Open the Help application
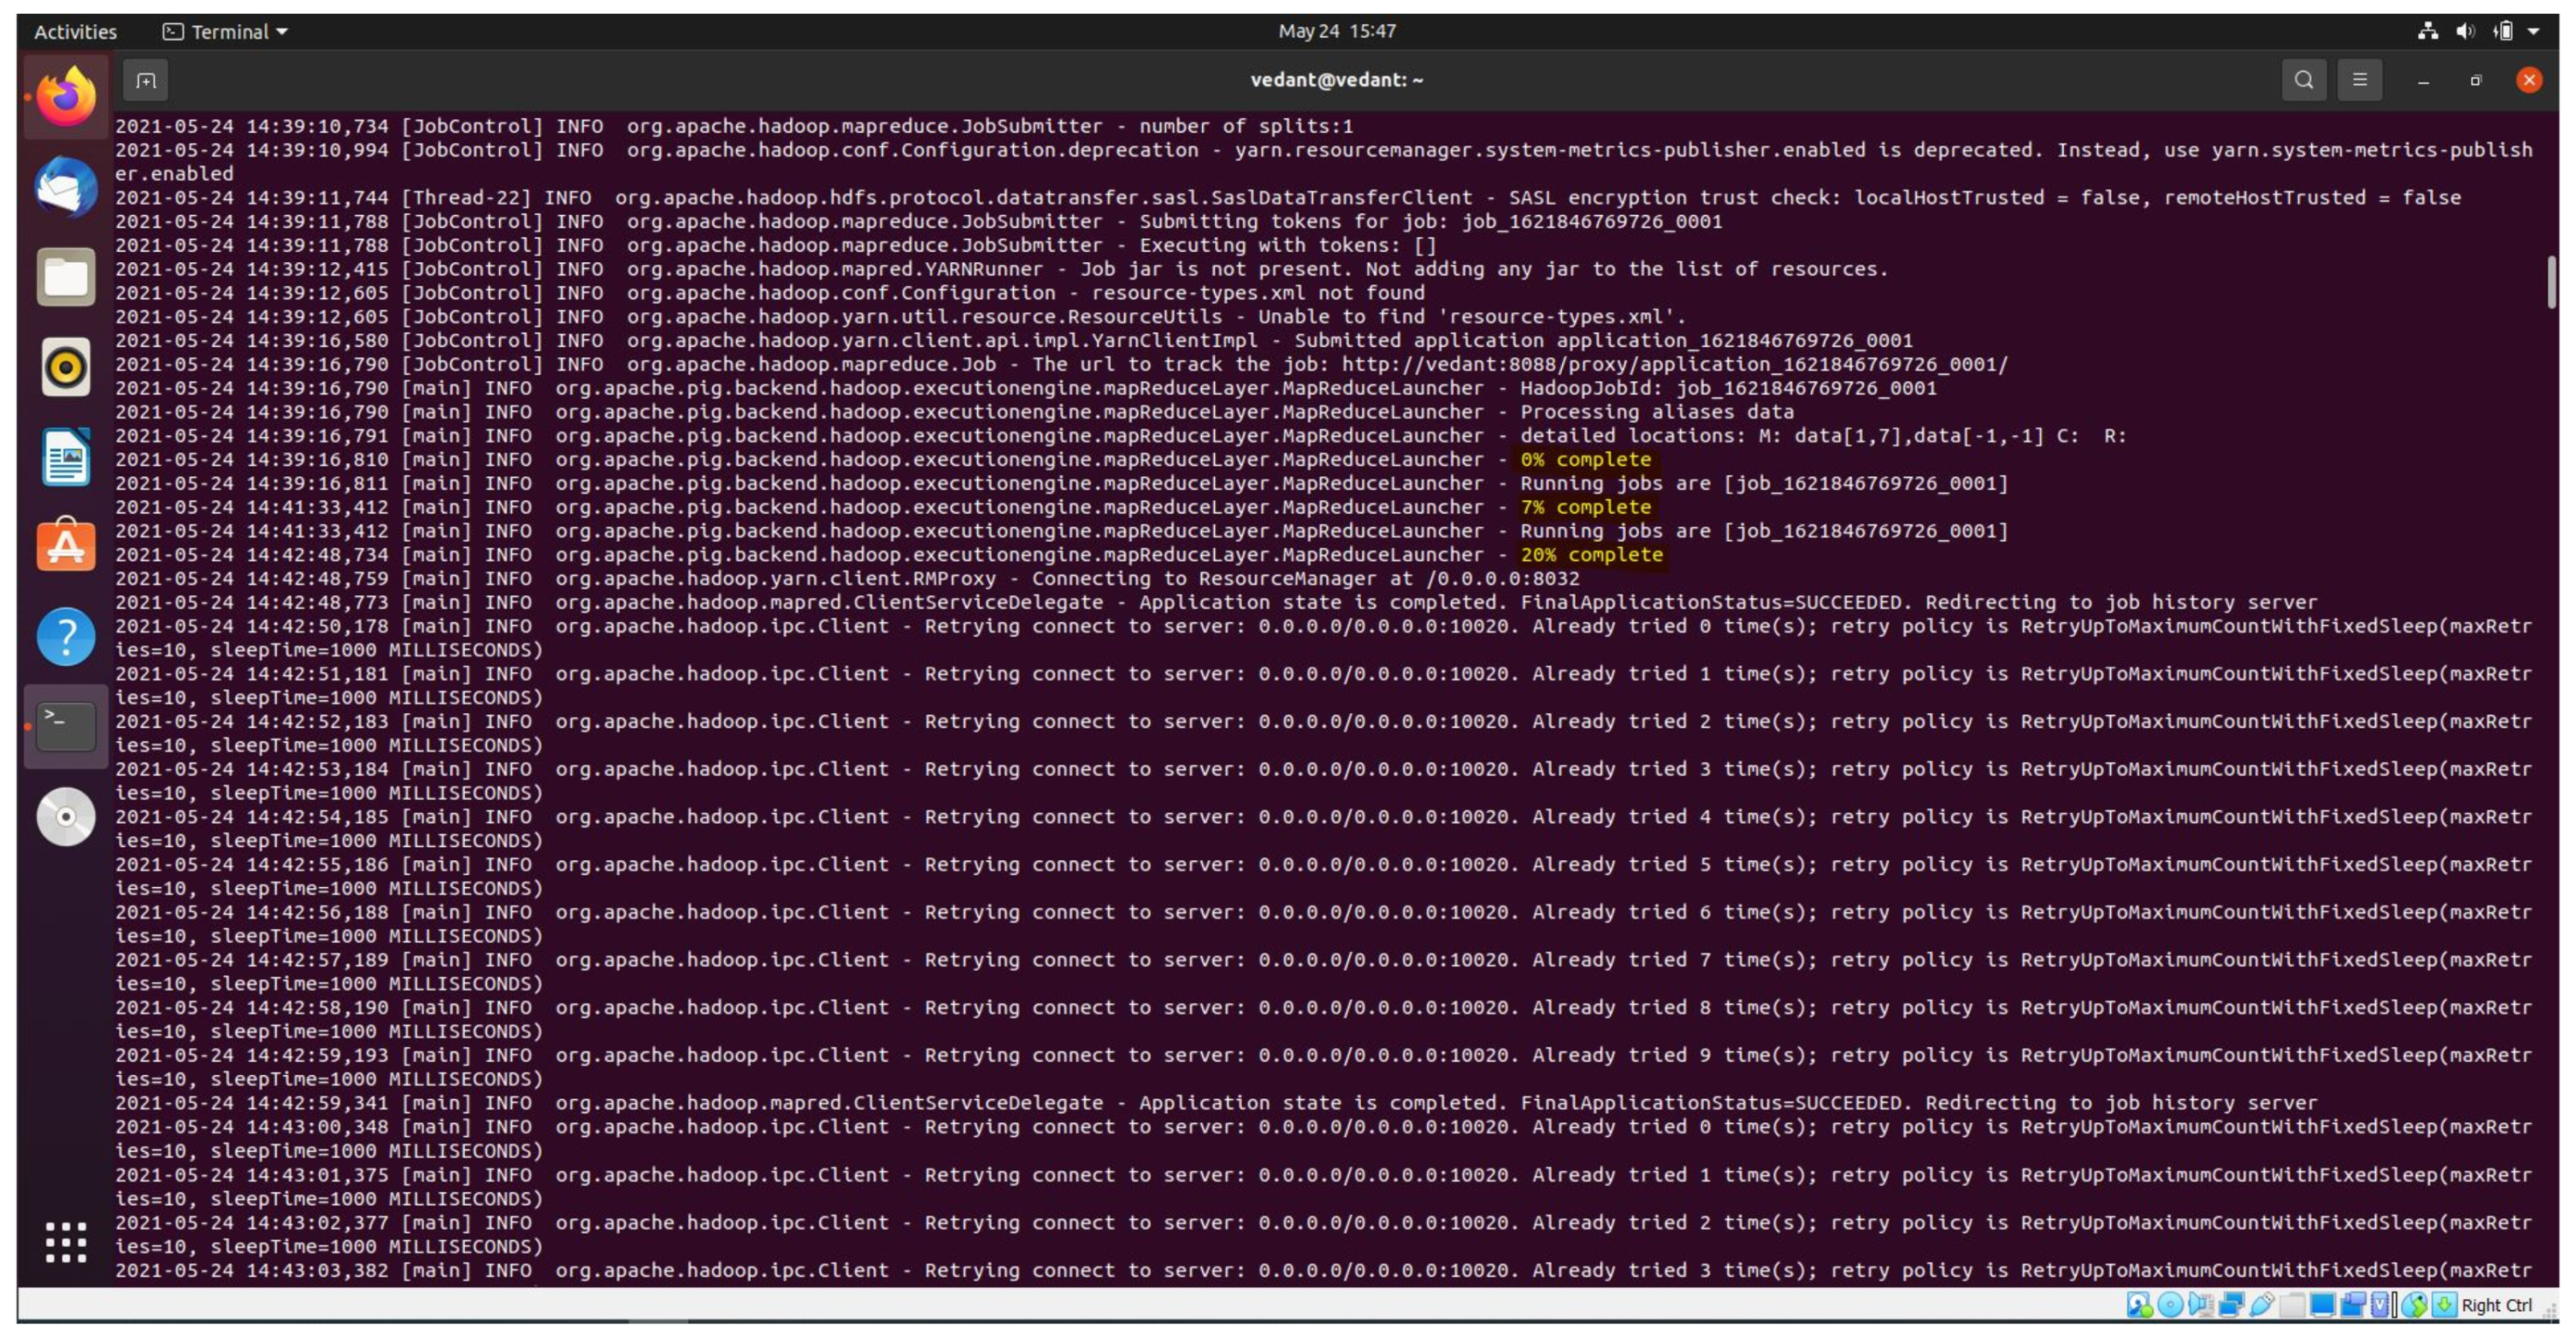Image resolution: width=2576 pixels, height=1338 pixels. click(x=66, y=637)
